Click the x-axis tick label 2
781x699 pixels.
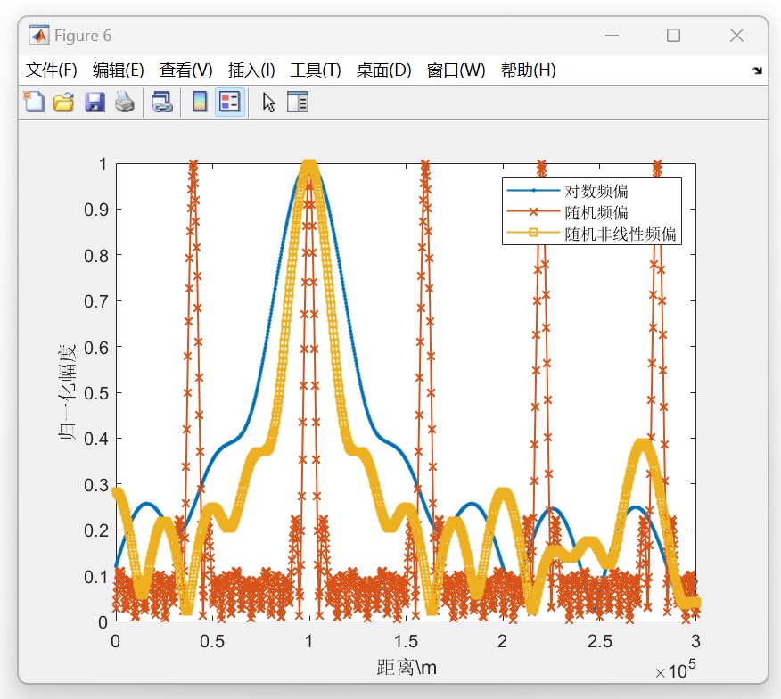502,641
